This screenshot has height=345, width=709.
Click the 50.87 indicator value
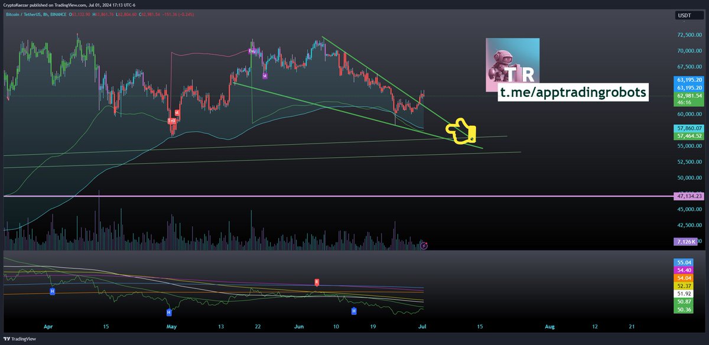pyautogui.click(x=683, y=301)
